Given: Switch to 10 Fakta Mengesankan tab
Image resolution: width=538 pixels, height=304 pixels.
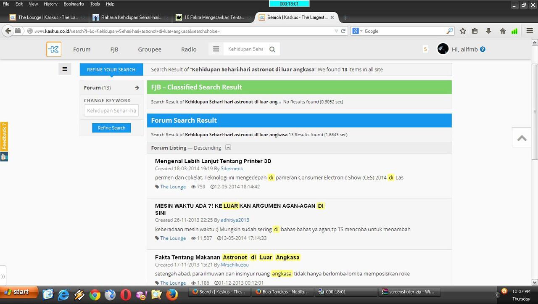Looking at the screenshot, I should pos(213,17).
